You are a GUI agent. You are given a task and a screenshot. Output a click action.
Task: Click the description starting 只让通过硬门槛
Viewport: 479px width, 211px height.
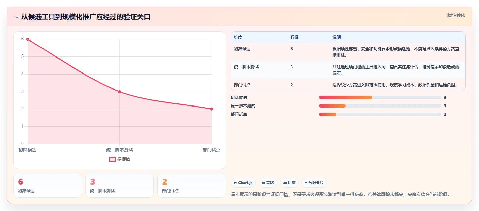point(396,70)
